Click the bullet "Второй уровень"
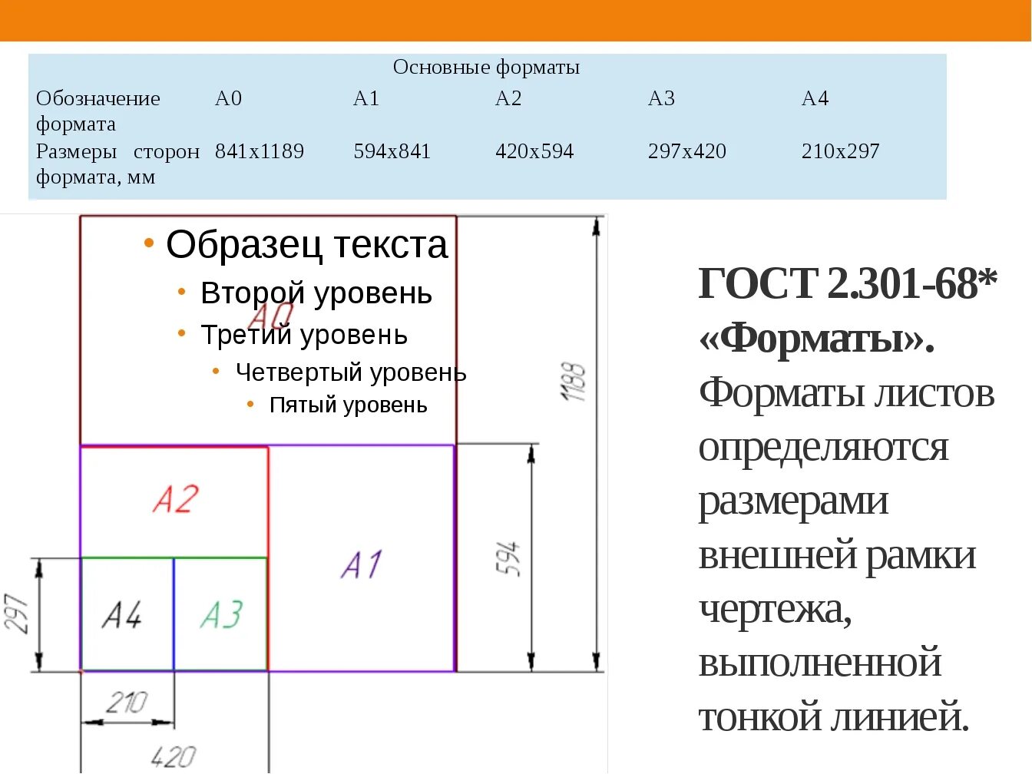This screenshot has height=774, width=1032. (x=316, y=293)
